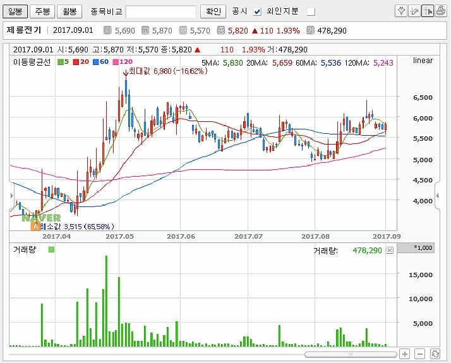Click the green 5-day MA swatch
This screenshot has height=363, width=451.
coord(61,62)
